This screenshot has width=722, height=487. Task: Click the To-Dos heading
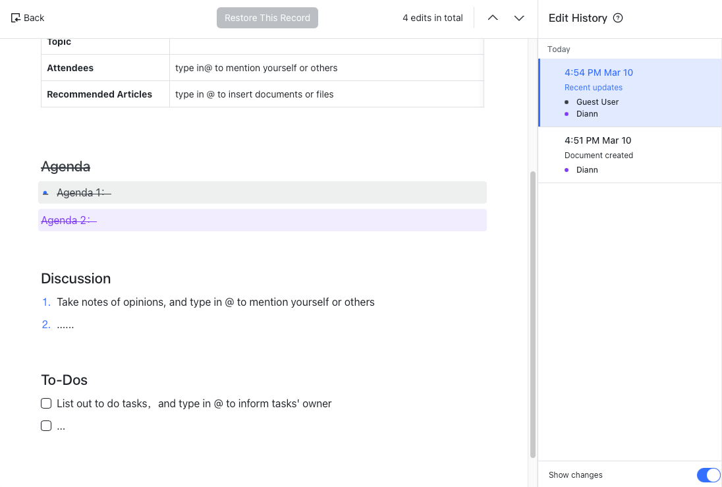[64, 380]
